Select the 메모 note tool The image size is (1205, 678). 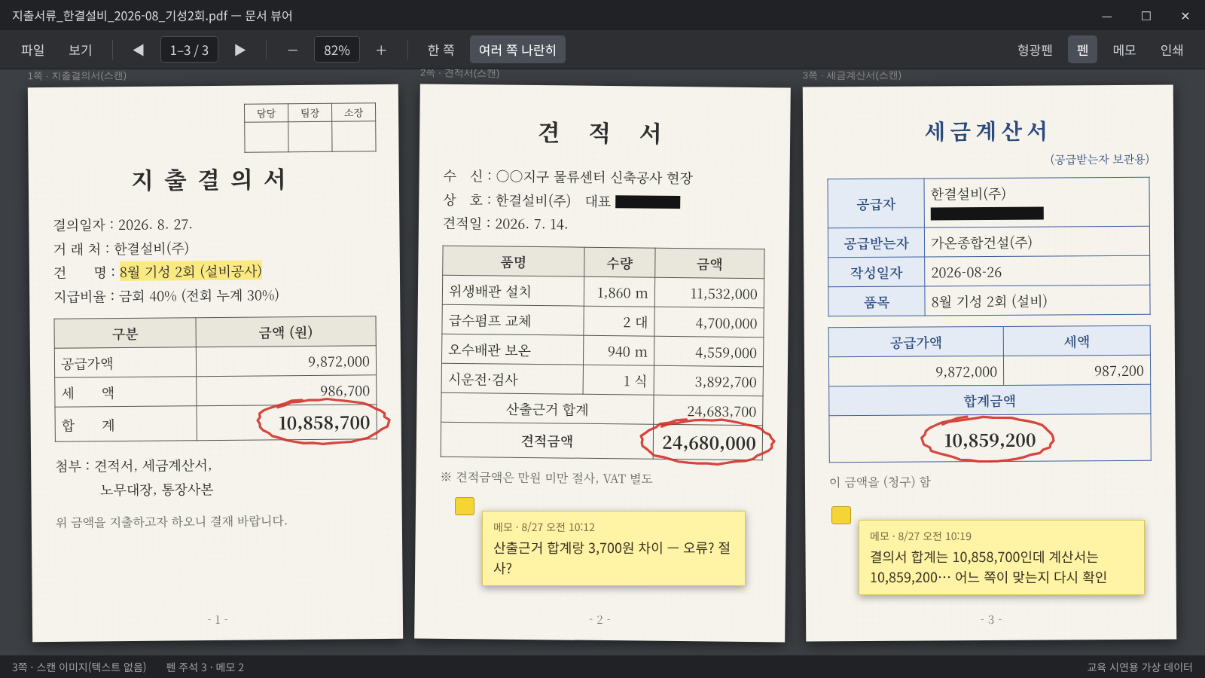point(1124,50)
